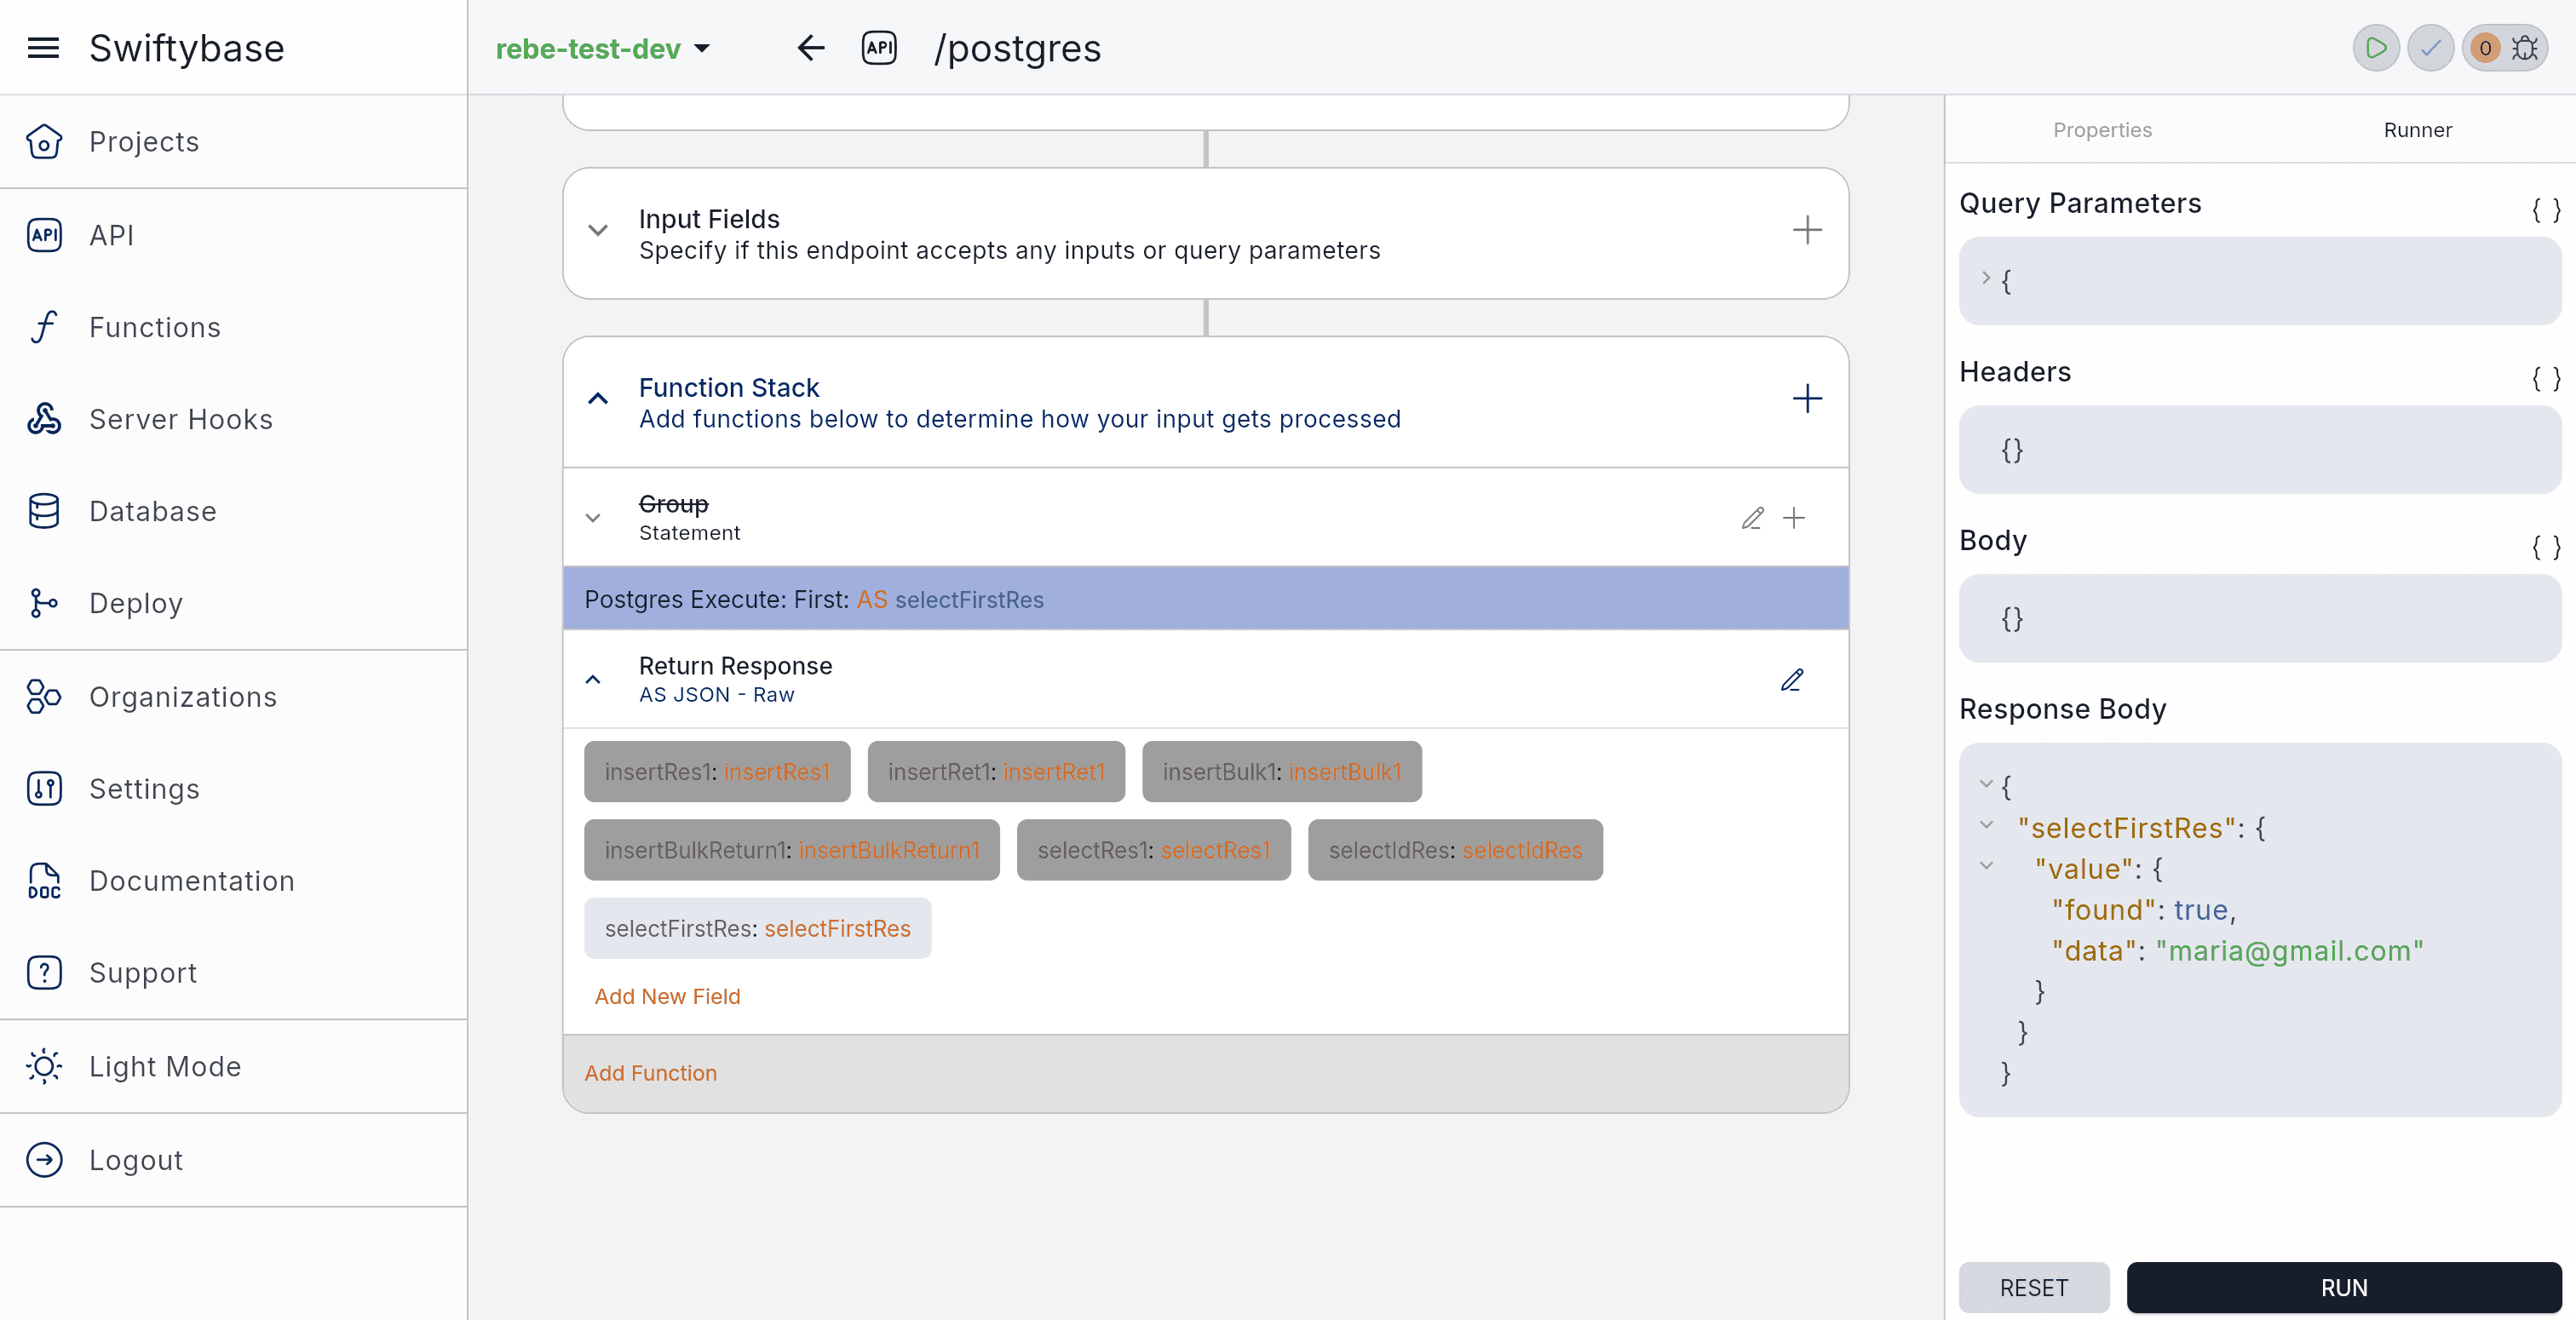The width and height of the screenshot is (2576, 1320).
Task: Open Query Parameters JSON braces editor
Action: 2546,209
